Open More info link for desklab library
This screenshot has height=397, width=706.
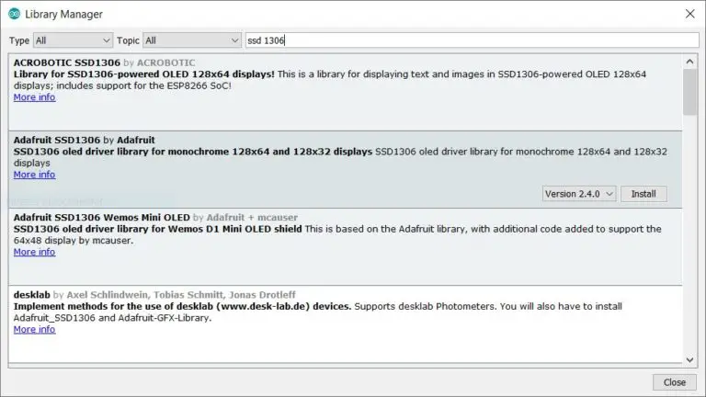(34, 330)
